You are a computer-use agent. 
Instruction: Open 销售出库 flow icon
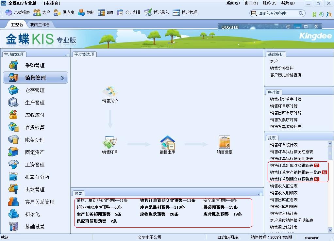coord(167,142)
